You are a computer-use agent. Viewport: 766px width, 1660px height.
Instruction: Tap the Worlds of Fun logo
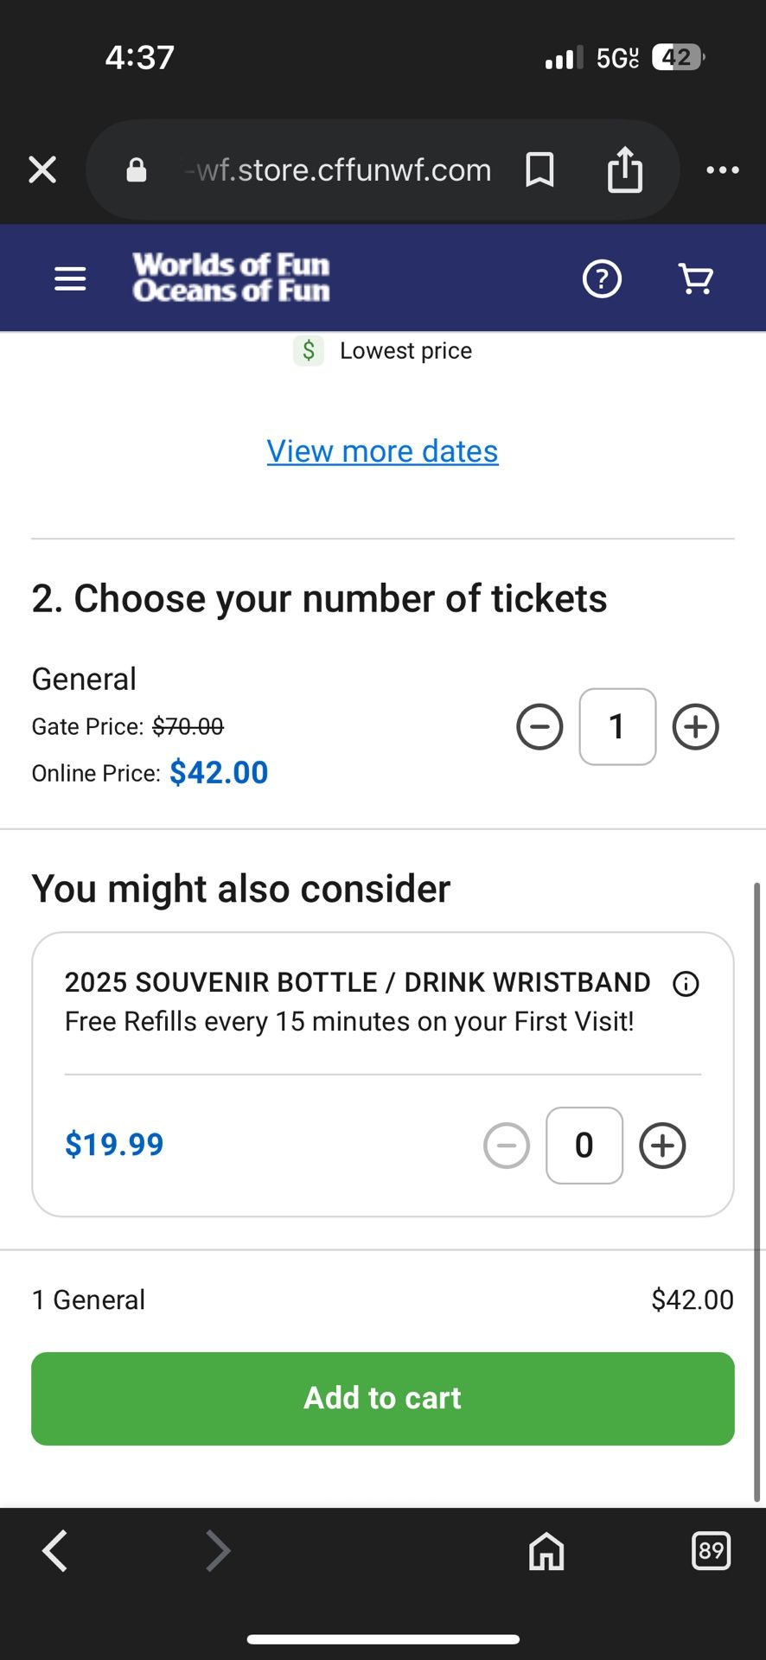point(231,278)
